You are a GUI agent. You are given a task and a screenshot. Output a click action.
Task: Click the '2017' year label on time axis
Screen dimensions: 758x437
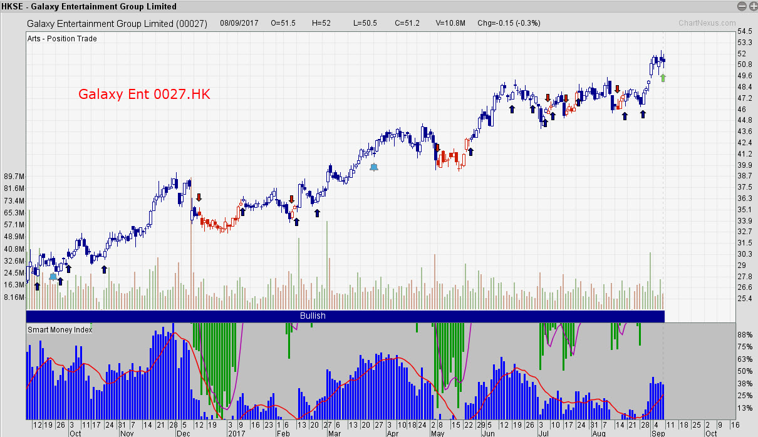[236, 433]
